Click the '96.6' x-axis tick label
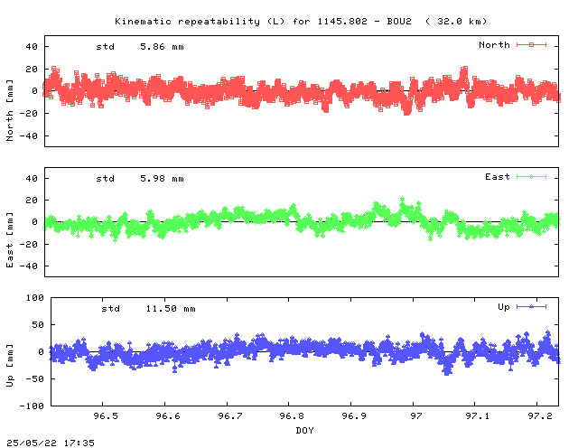The height and width of the screenshot is (448, 578). point(168,415)
